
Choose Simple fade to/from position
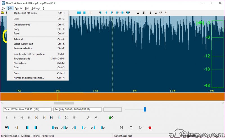[x=38, y=54]
